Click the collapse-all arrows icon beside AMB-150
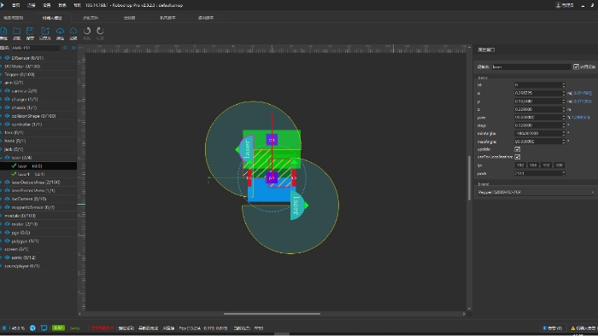598x336 pixels. pos(65,48)
